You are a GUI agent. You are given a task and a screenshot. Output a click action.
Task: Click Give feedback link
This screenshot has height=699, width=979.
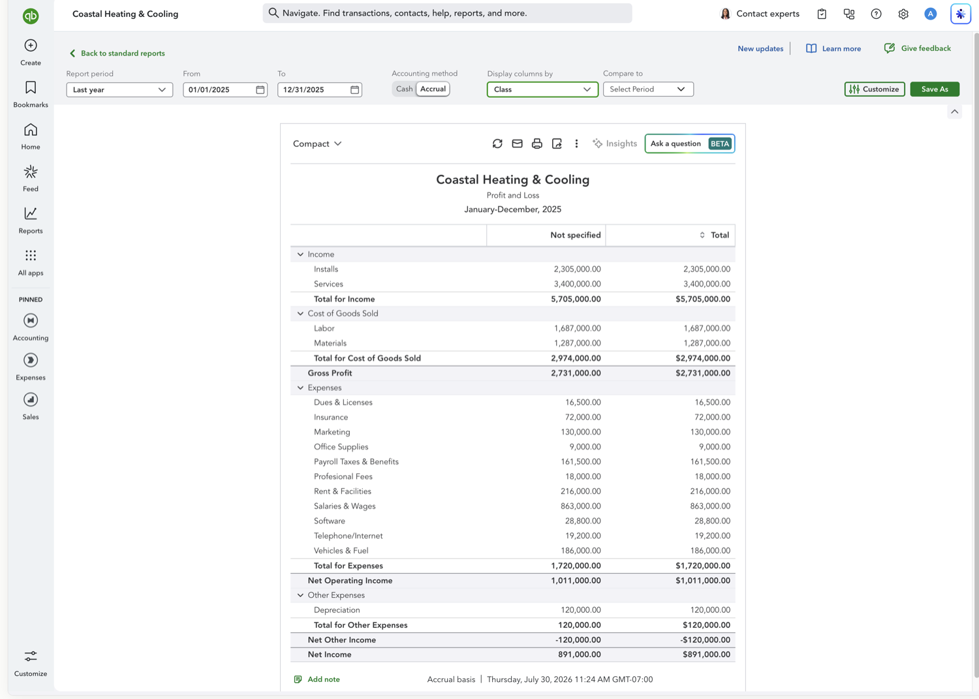click(x=917, y=48)
